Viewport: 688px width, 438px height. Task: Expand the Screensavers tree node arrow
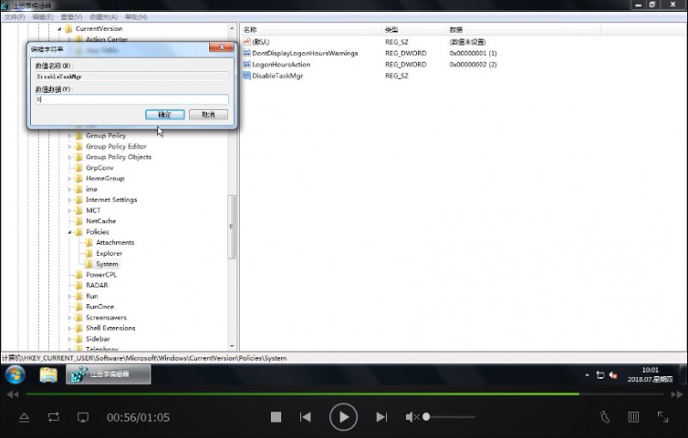(x=70, y=318)
